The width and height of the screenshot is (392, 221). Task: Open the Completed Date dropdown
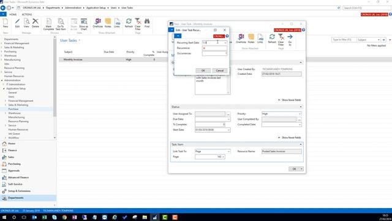[x=300, y=125]
